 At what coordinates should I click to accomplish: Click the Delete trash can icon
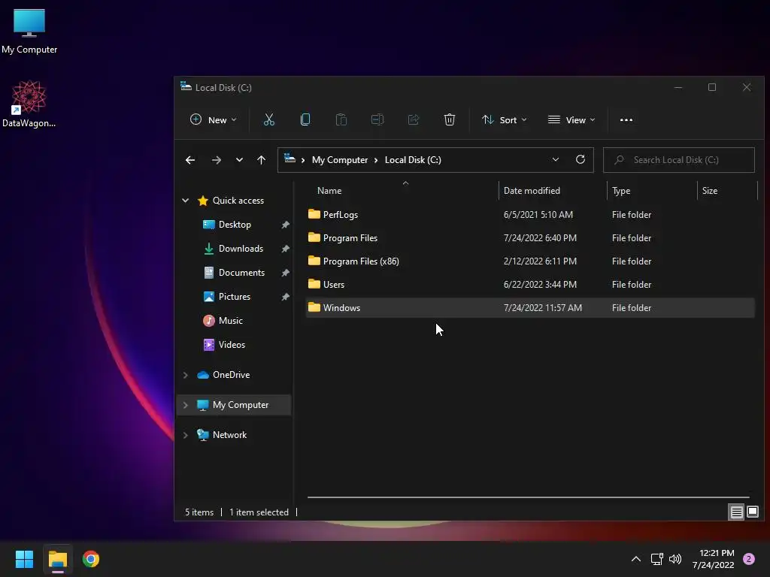[x=450, y=119]
